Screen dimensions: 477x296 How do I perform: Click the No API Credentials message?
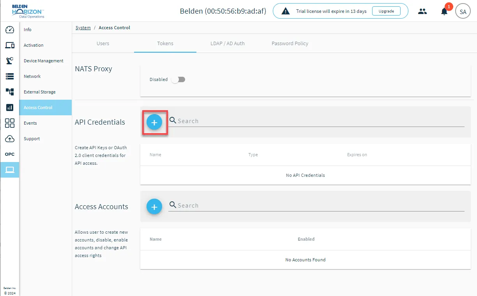pos(306,175)
